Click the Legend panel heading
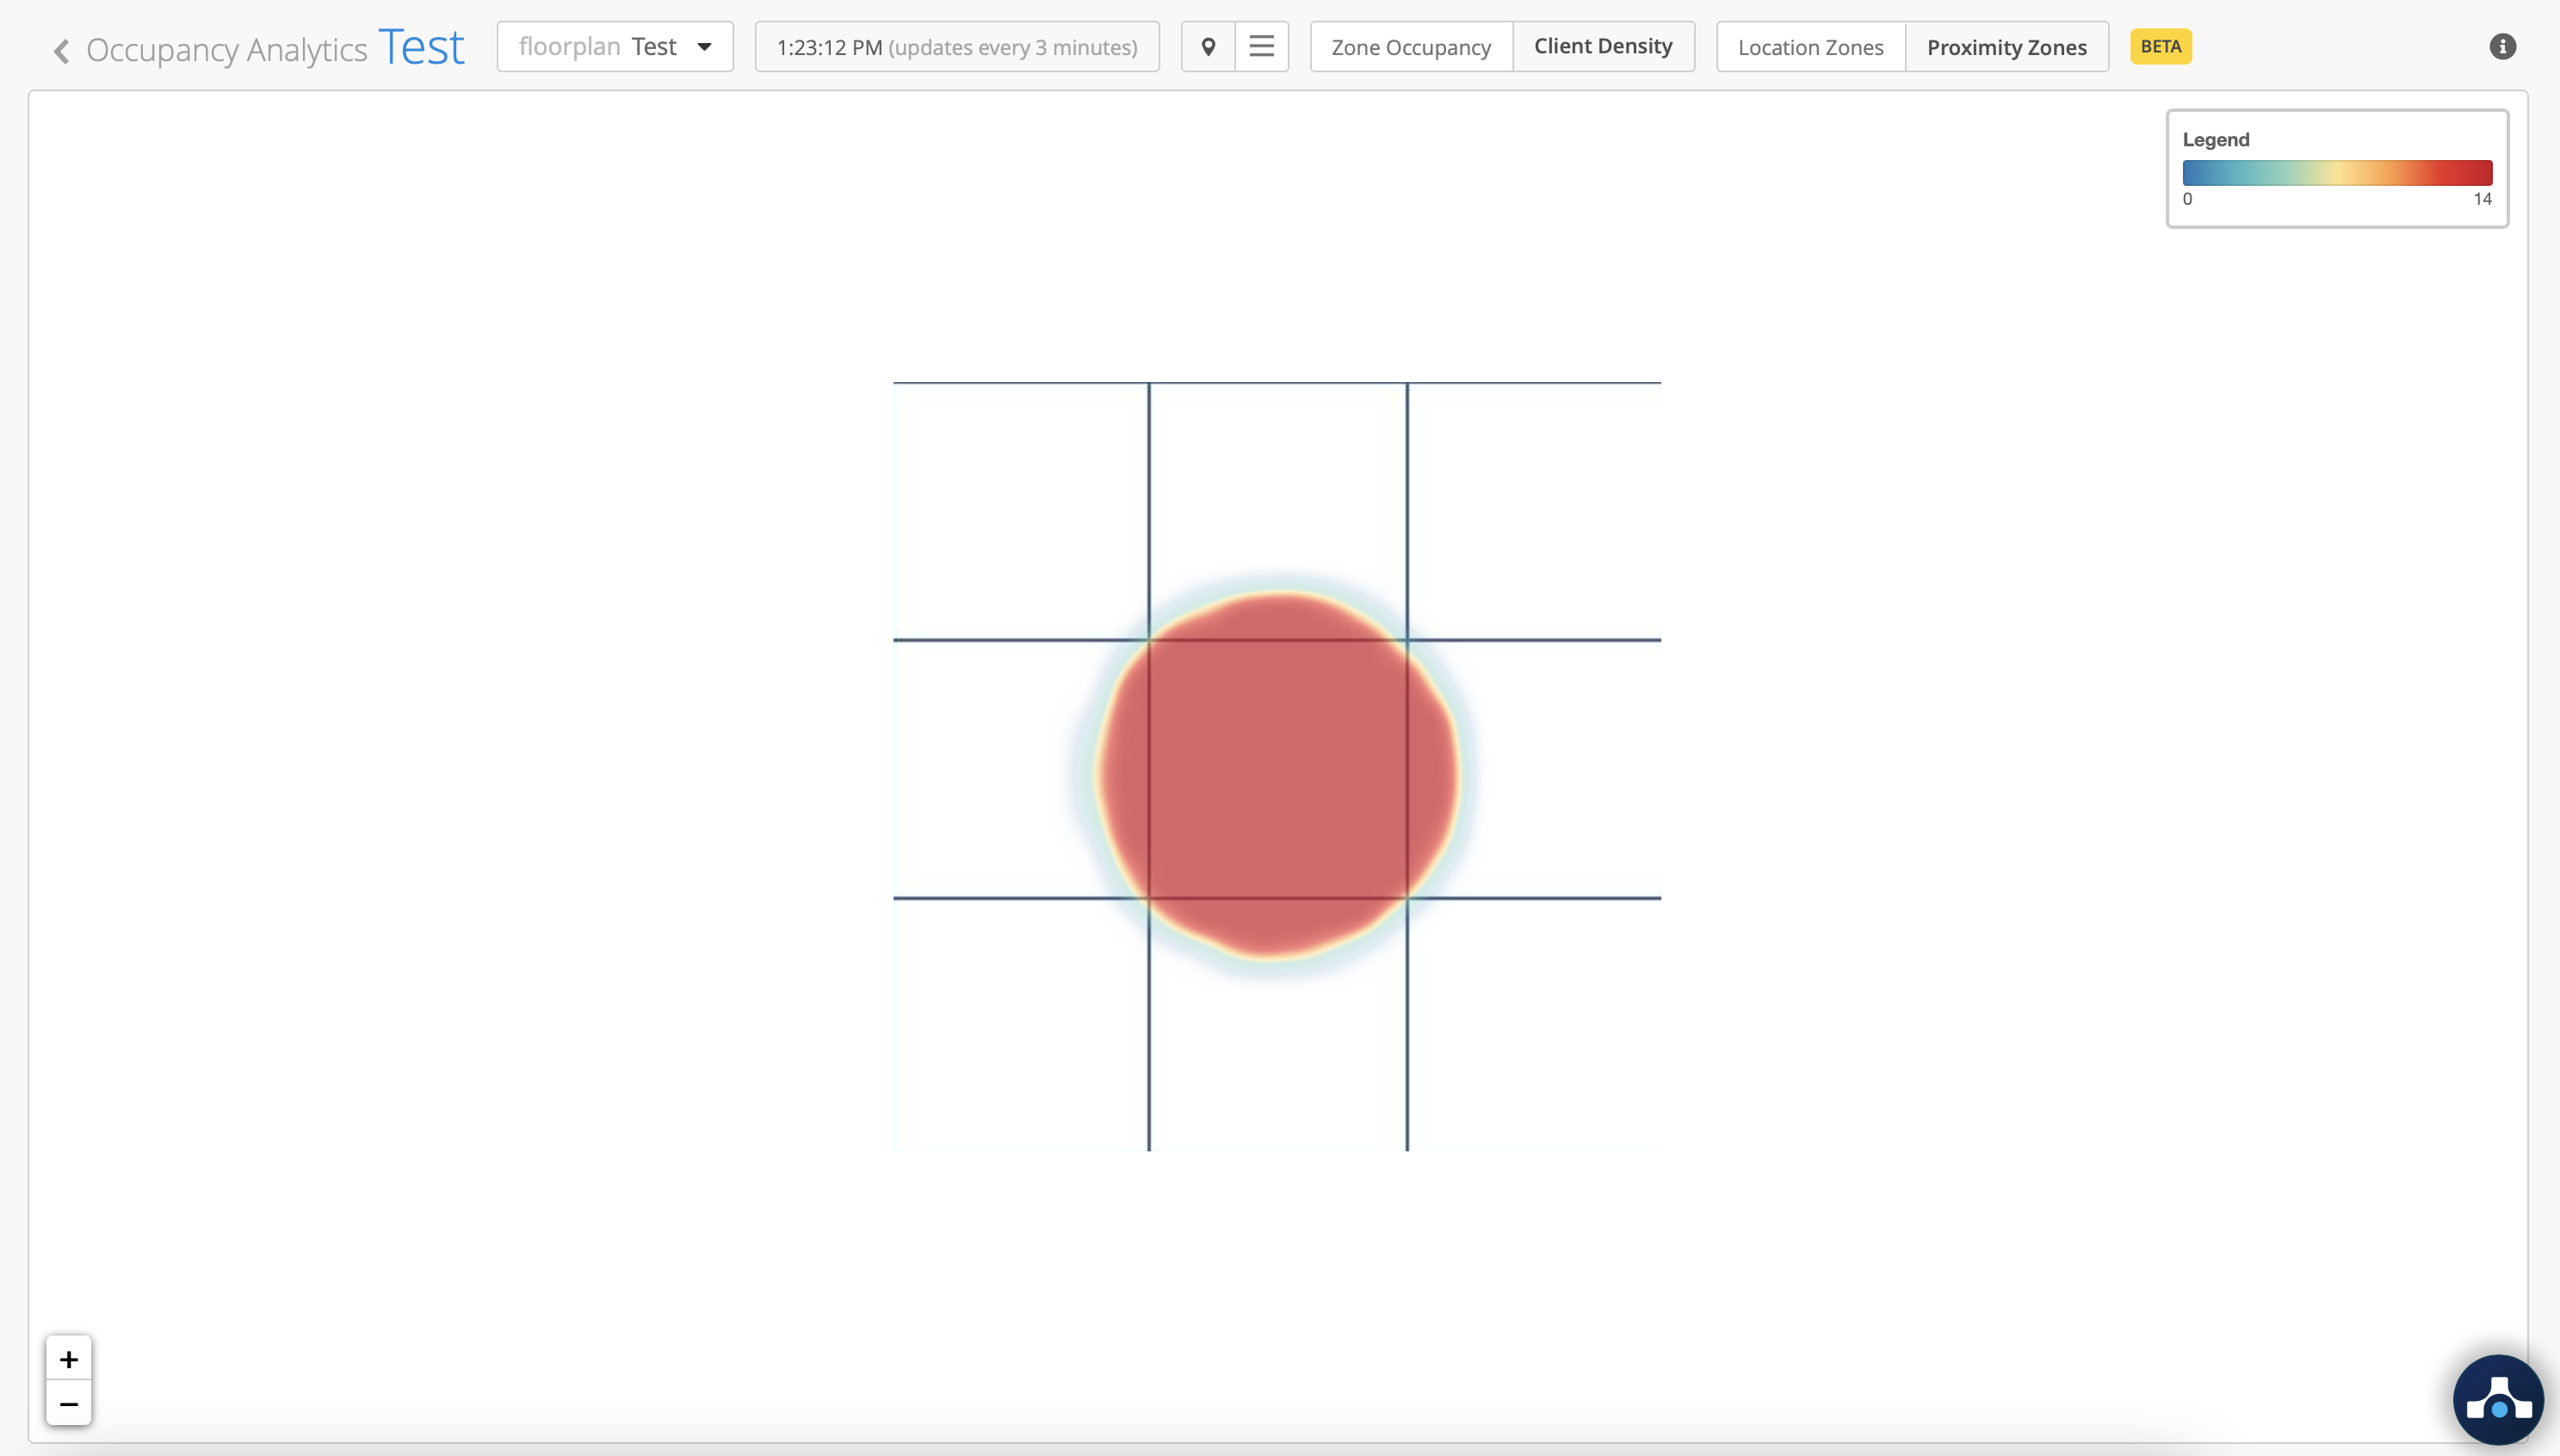The image size is (2560, 1456). pos(2215,140)
